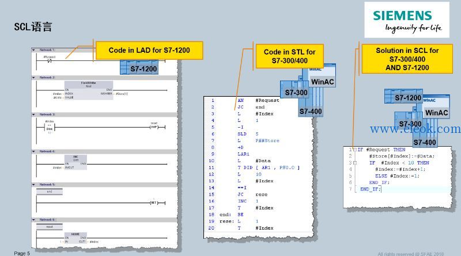Image resolution: width=461 pixels, height=256 pixels.
Task: Click the '#Store[1]' MEMBER output in Network 2
Action: click(x=122, y=94)
